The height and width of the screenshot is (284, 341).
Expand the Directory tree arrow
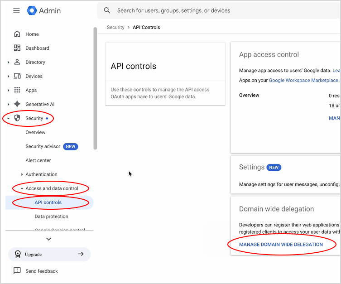point(8,63)
